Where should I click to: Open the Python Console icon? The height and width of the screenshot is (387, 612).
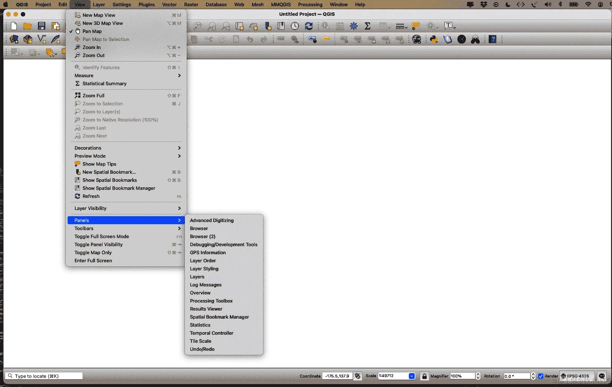pos(434,39)
